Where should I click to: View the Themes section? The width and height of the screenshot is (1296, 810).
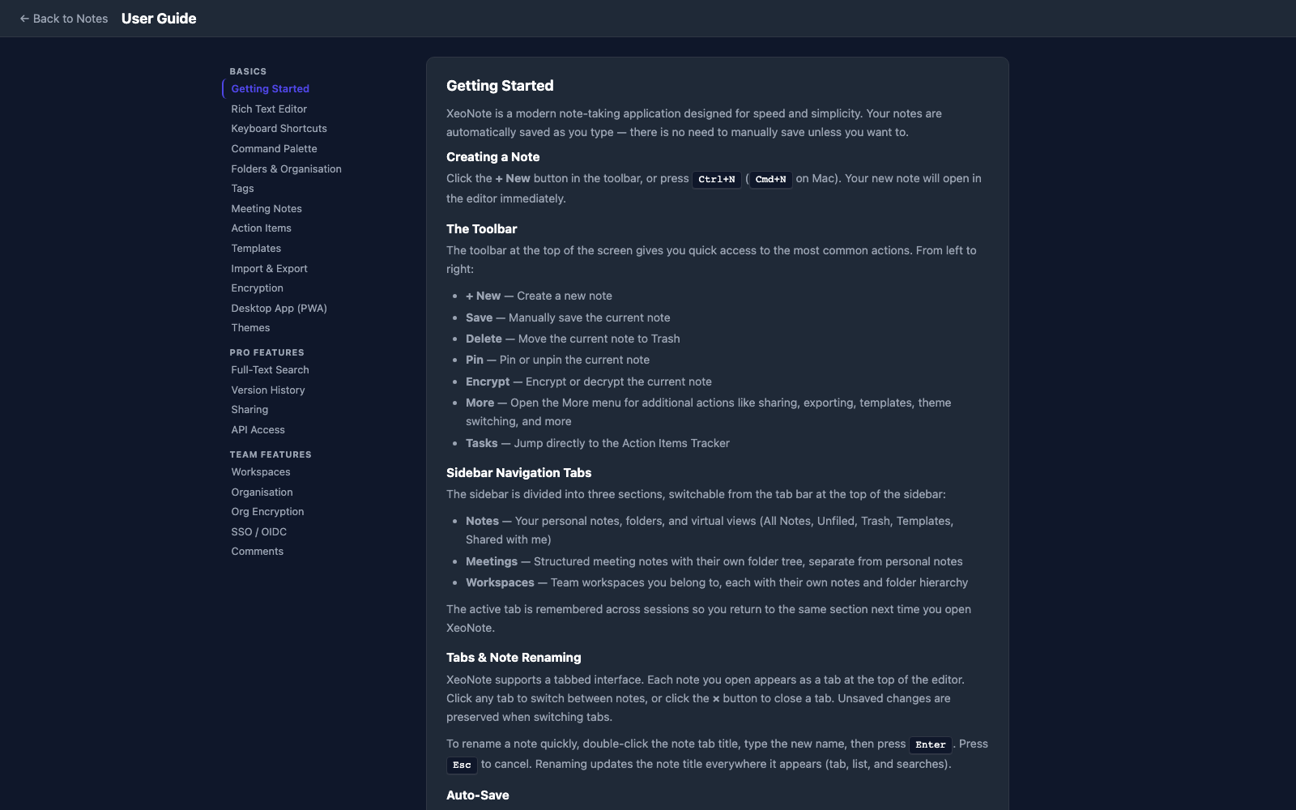(x=250, y=327)
